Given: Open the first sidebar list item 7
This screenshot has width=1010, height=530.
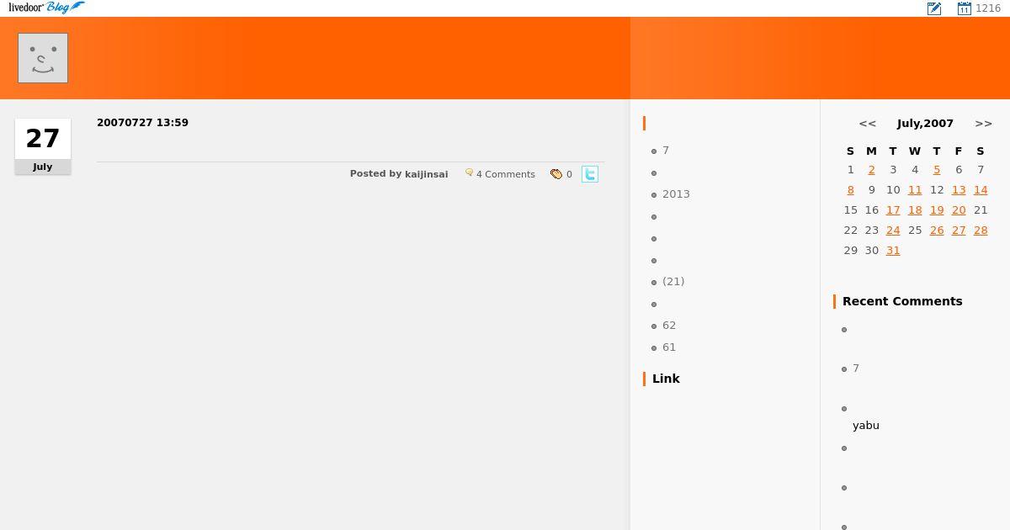Looking at the screenshot, I should tap(666, 151).
